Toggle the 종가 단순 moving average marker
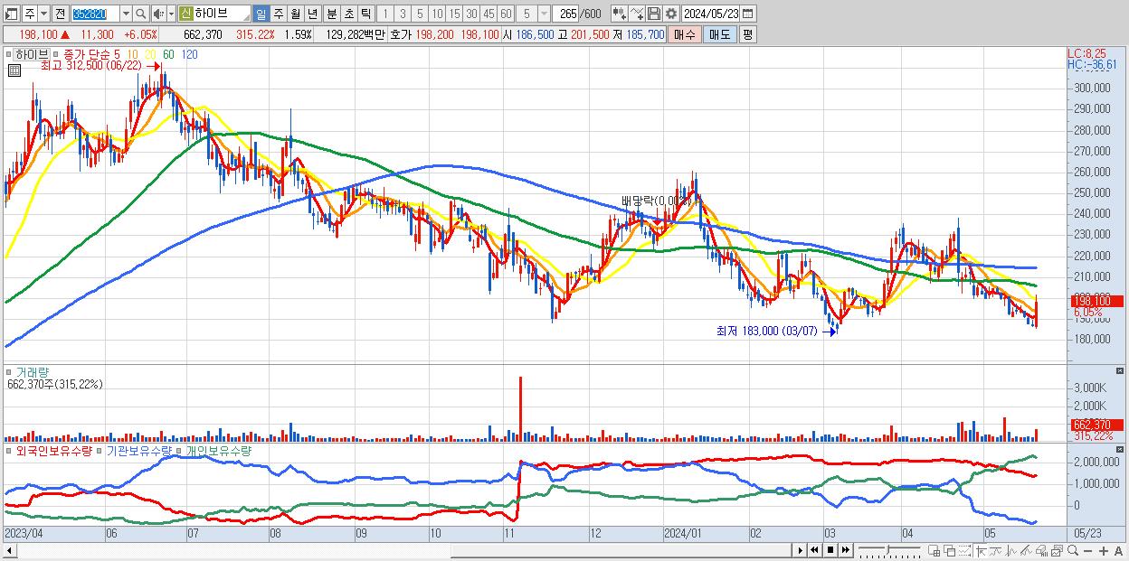The width and height of the screenshot is (1129, 561). tap(56, 54)
